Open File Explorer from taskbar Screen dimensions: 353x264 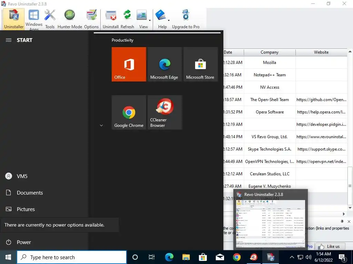click(186, 257)
